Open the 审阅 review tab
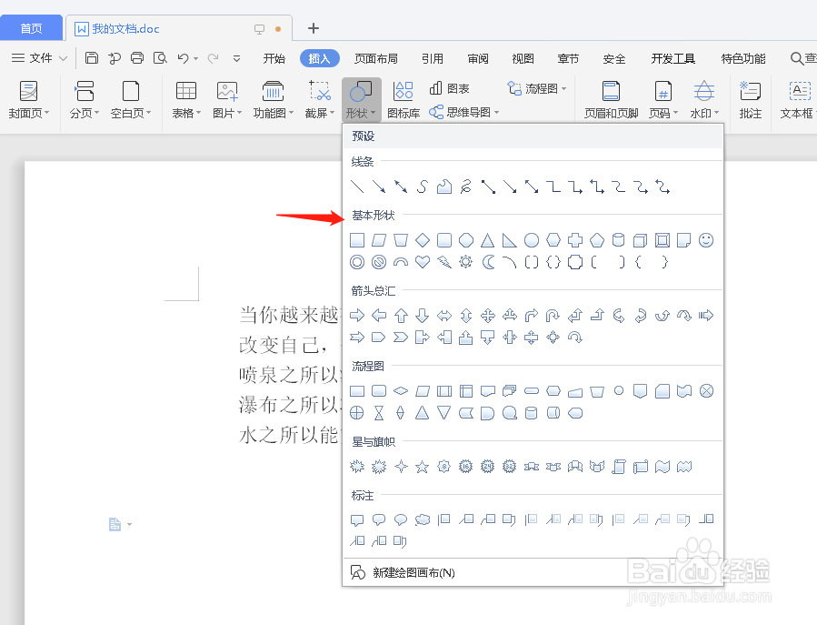817x625 pixels. (478, 58)
